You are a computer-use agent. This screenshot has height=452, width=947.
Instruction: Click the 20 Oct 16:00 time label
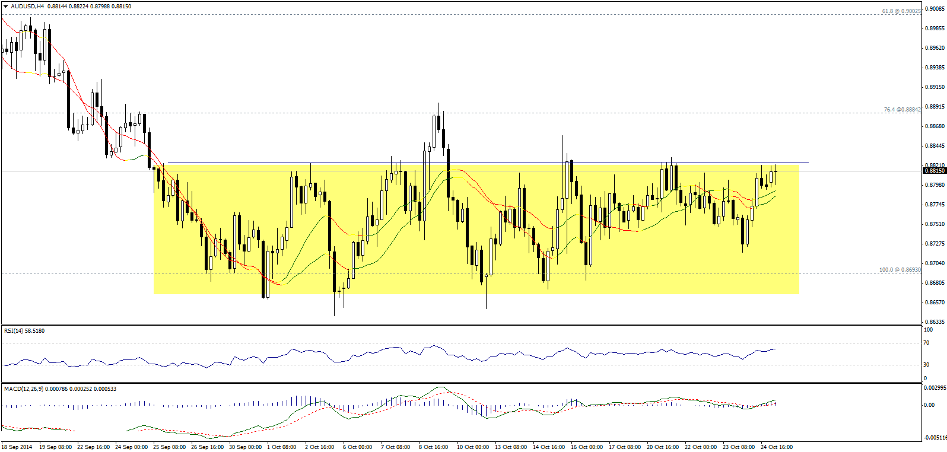(x=663, y=447)
